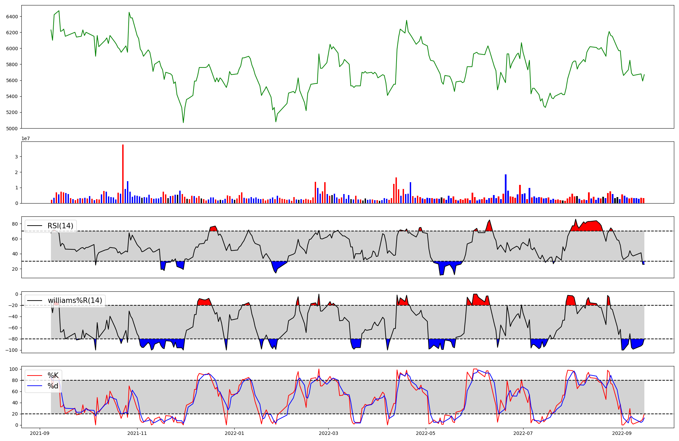Click the 1e7 volume scale label
This screenshot has height=441, width=679.
click(25, 138)
